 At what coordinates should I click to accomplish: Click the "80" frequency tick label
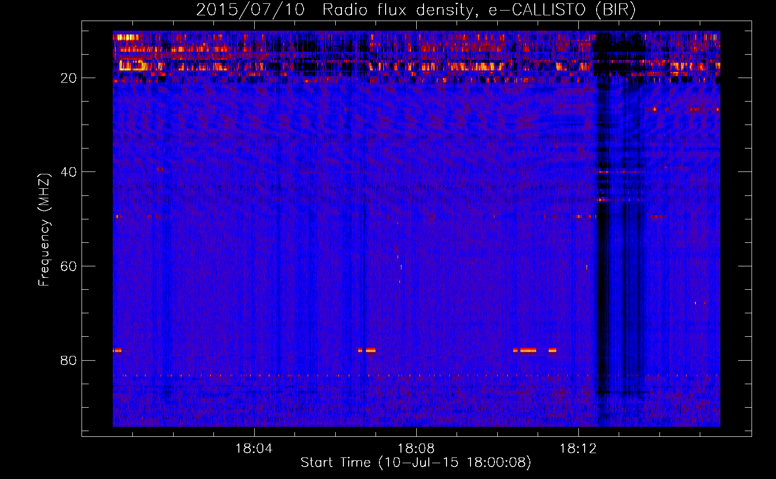[x=69, y=360]
